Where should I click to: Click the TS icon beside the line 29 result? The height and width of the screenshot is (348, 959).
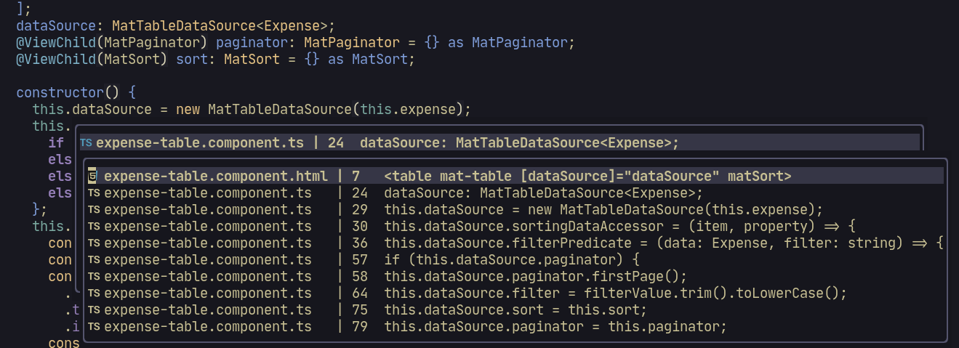pos(94,210)
